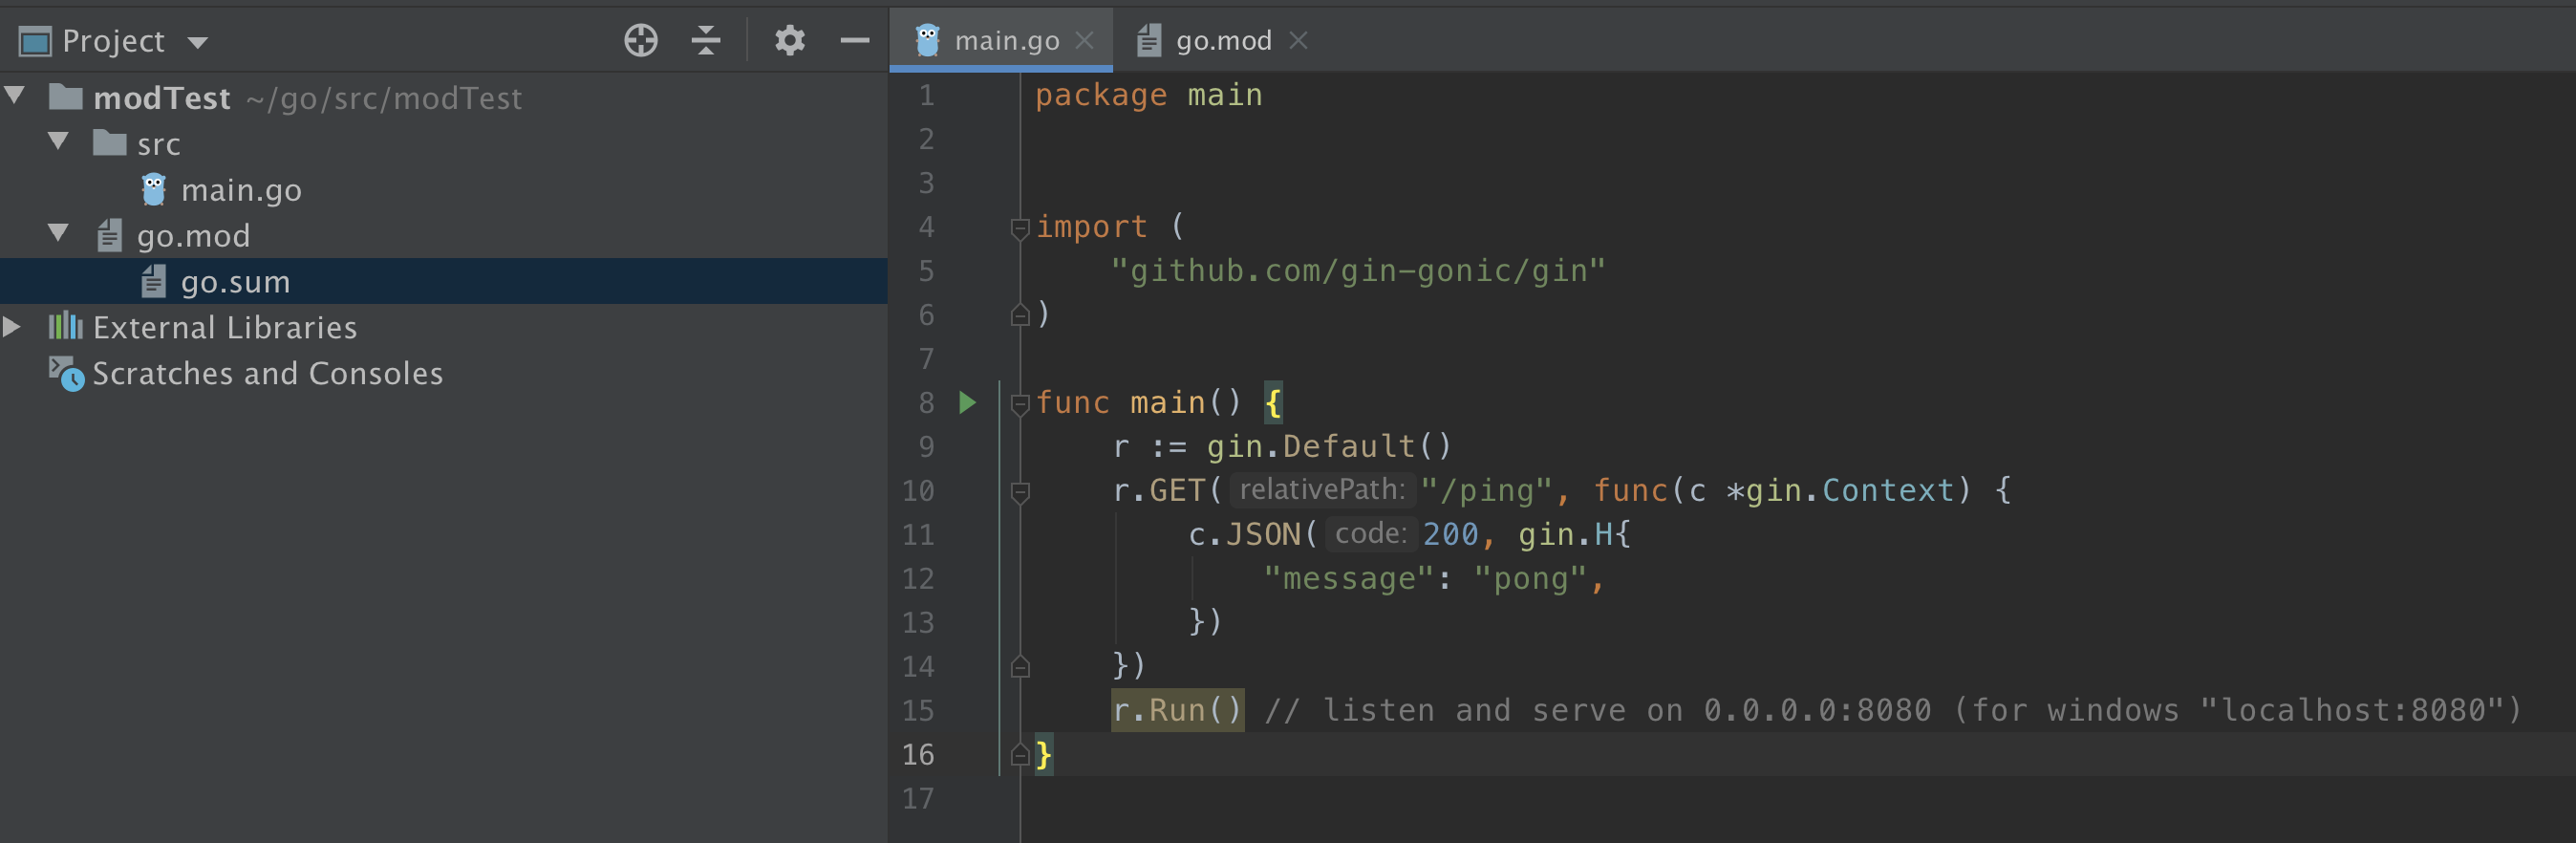
Task: Click gin.Default() call on line 9
Action: tap(1328, 447)
